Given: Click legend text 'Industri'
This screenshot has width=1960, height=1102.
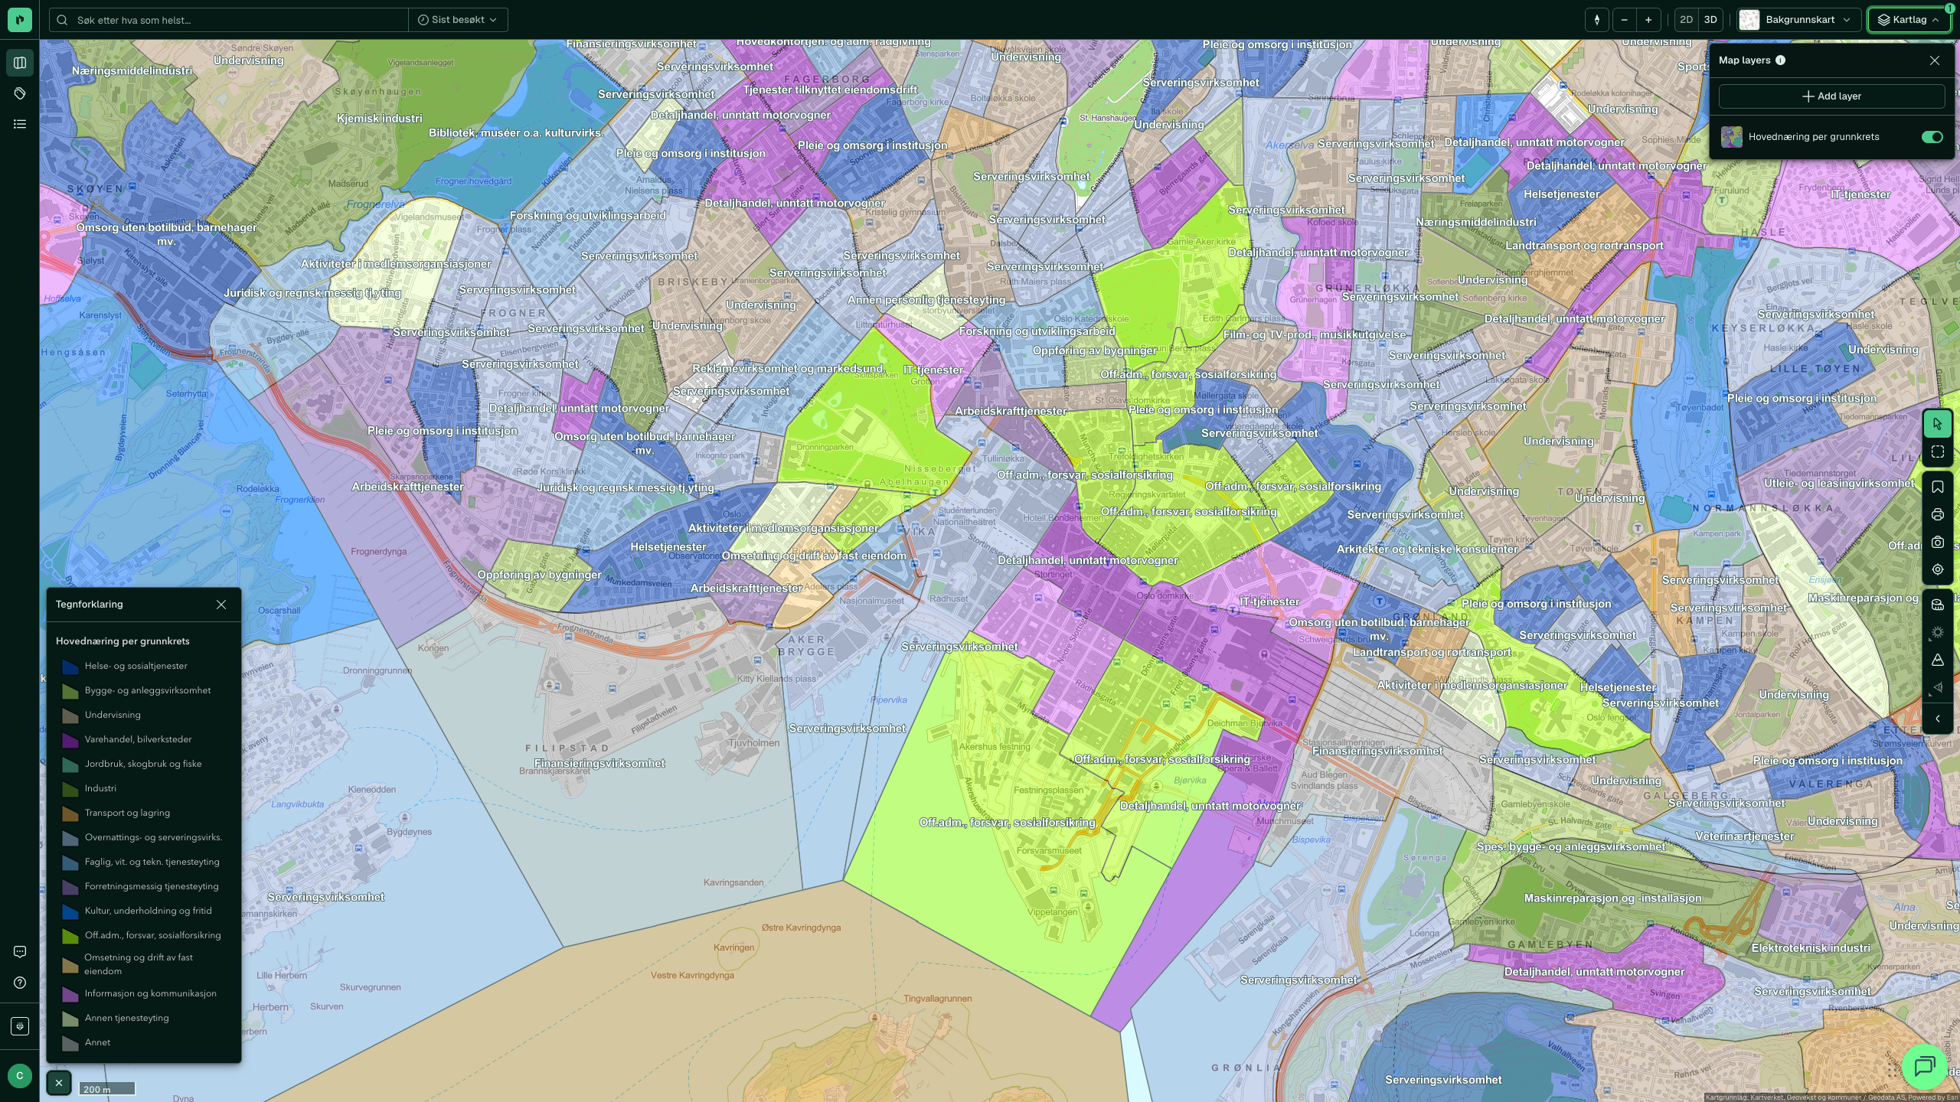Looking at the screenshot, I should [x=100, y=788].
